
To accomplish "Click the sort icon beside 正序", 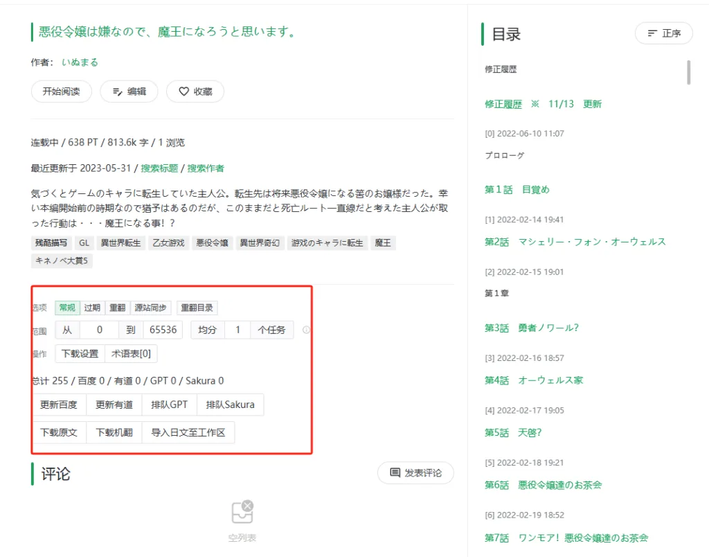I will pos(652,33).
